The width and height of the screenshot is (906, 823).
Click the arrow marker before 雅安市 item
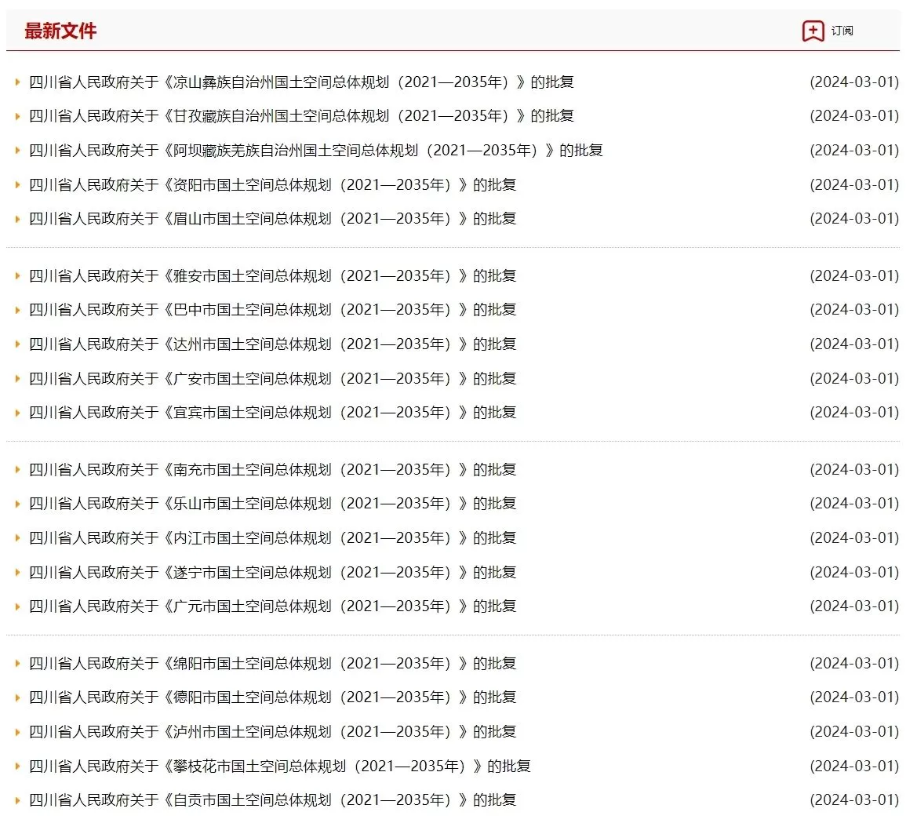[x=17, y=275]
